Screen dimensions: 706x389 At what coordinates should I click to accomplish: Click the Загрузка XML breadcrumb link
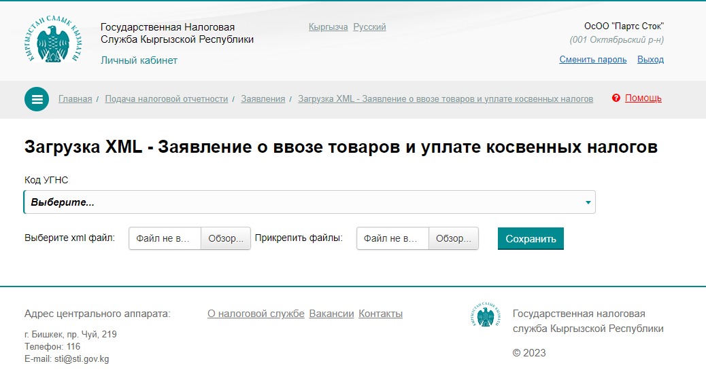(446, 99)
